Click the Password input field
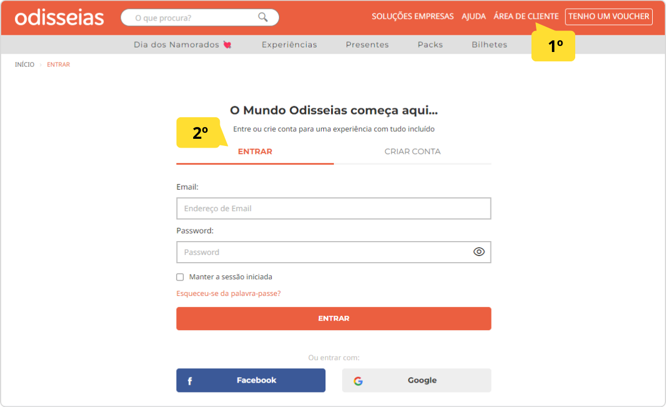 (334, 252)
